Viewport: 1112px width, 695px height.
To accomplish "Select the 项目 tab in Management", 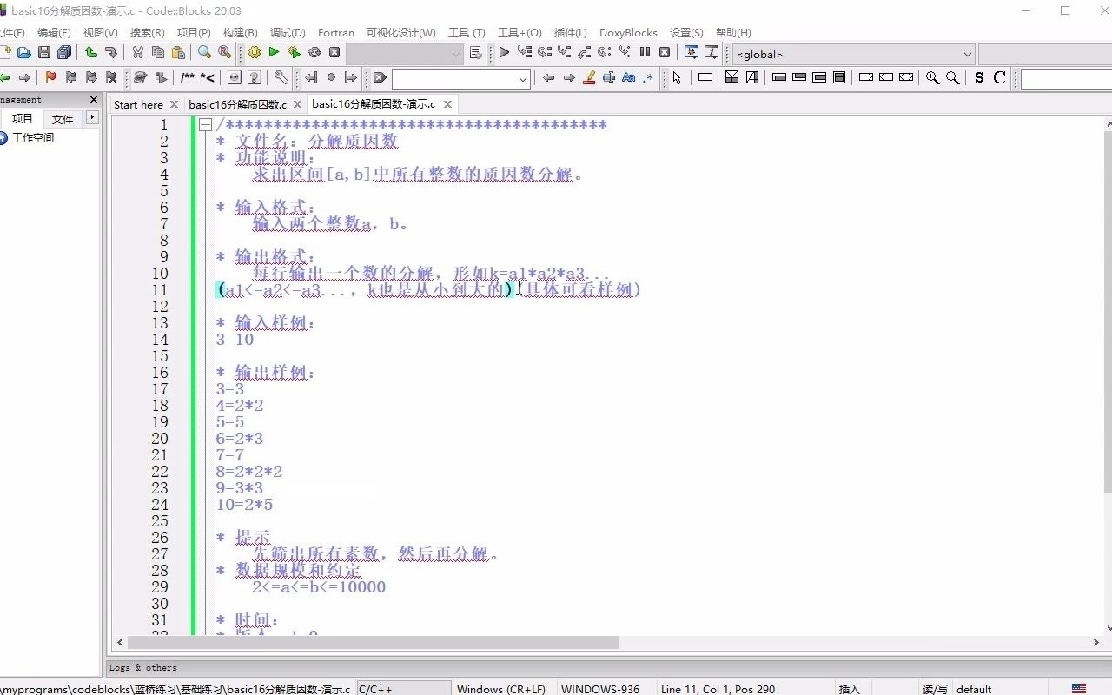I will (x=22, y=118).
